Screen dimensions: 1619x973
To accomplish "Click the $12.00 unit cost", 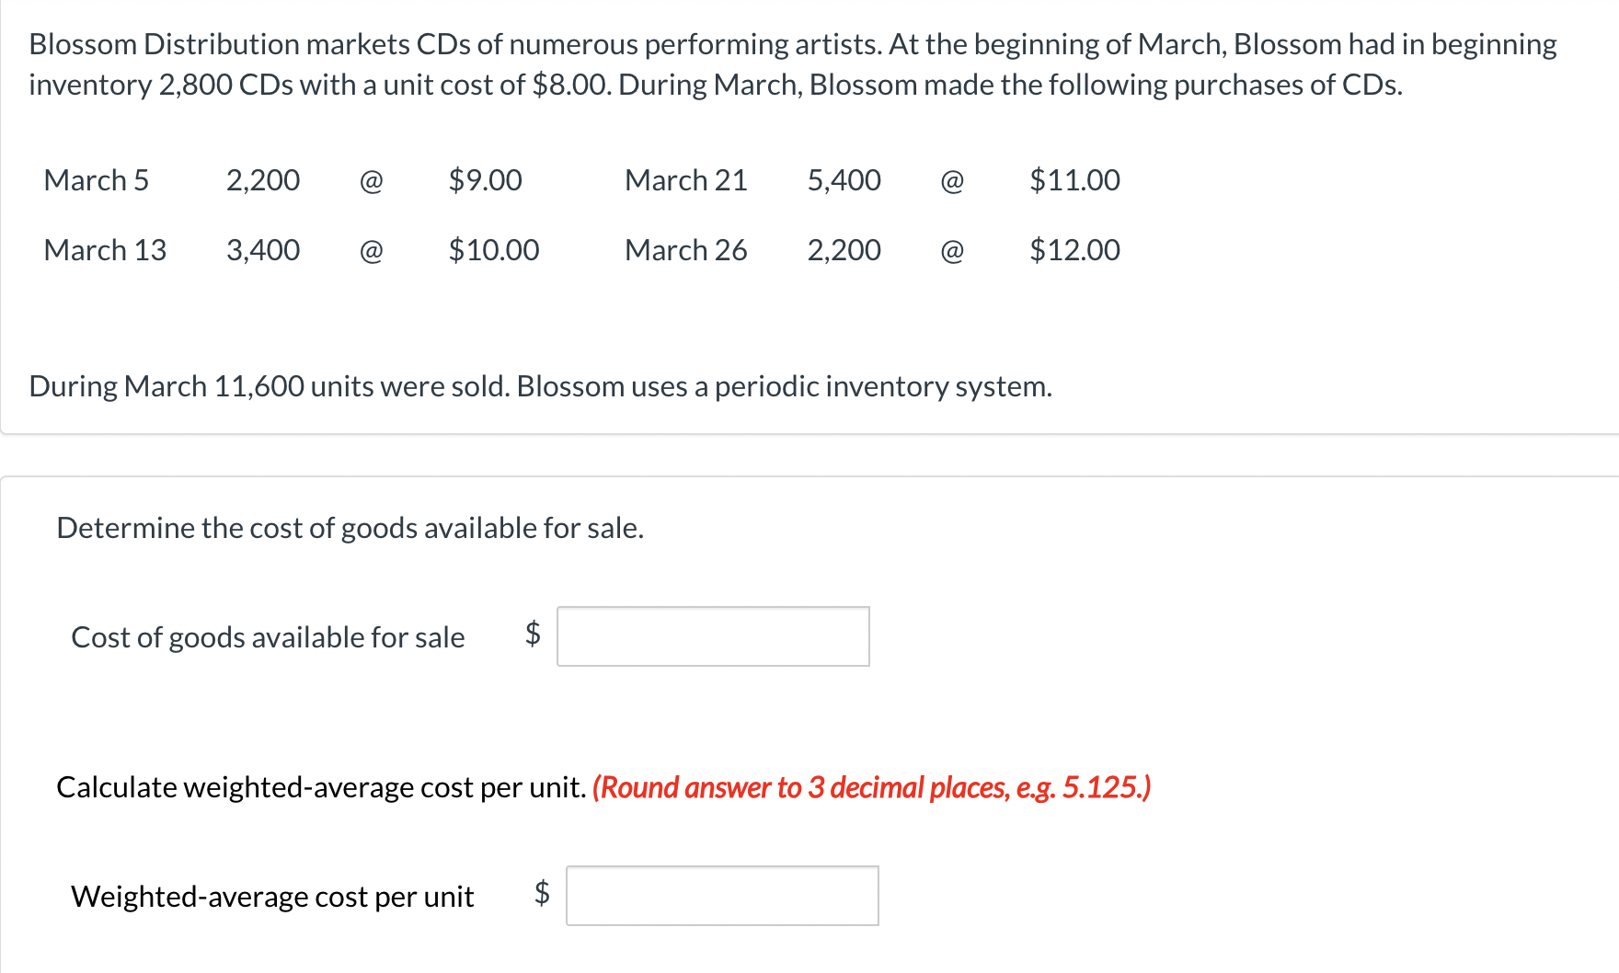I will (x=1074, y=250).
